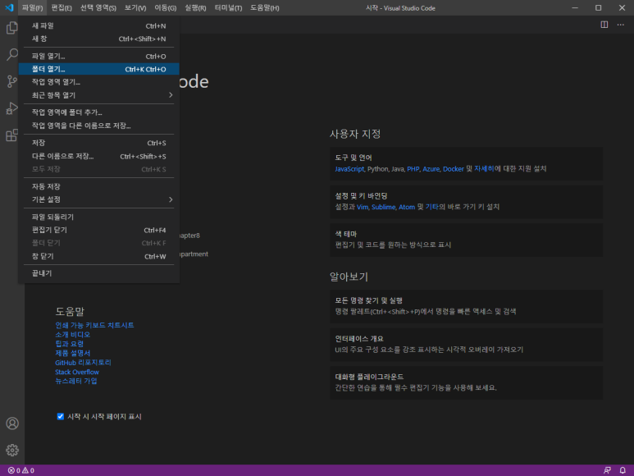
Task: Click the 'Vim' keybinding link
Action: pos(363,207)
